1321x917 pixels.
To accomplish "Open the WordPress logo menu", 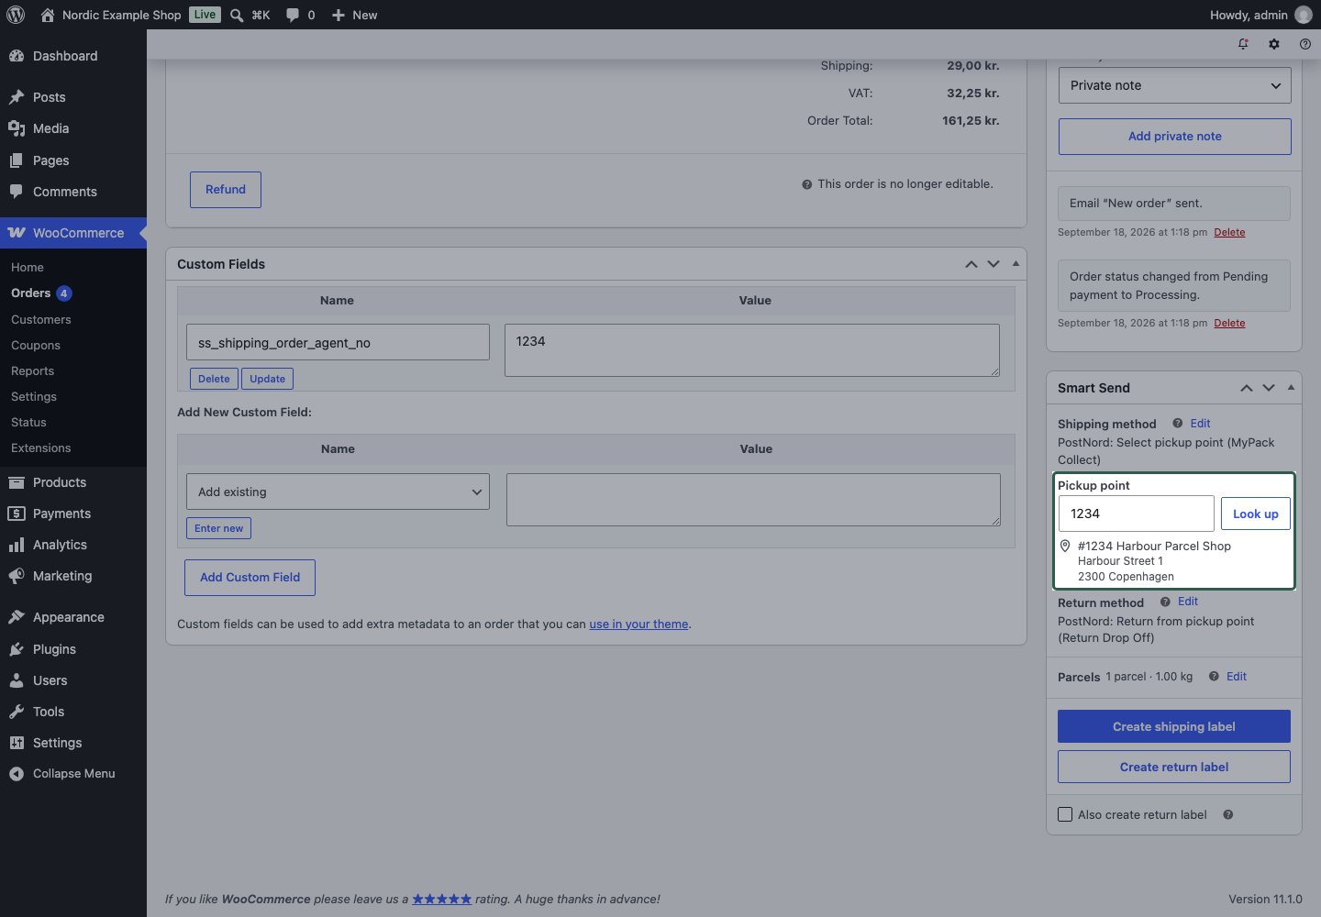I will [x=16, y=15].
